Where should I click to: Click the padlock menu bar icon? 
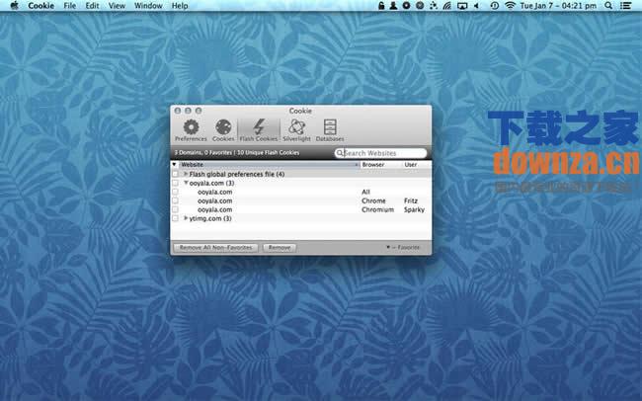click(x=381, y=6)
